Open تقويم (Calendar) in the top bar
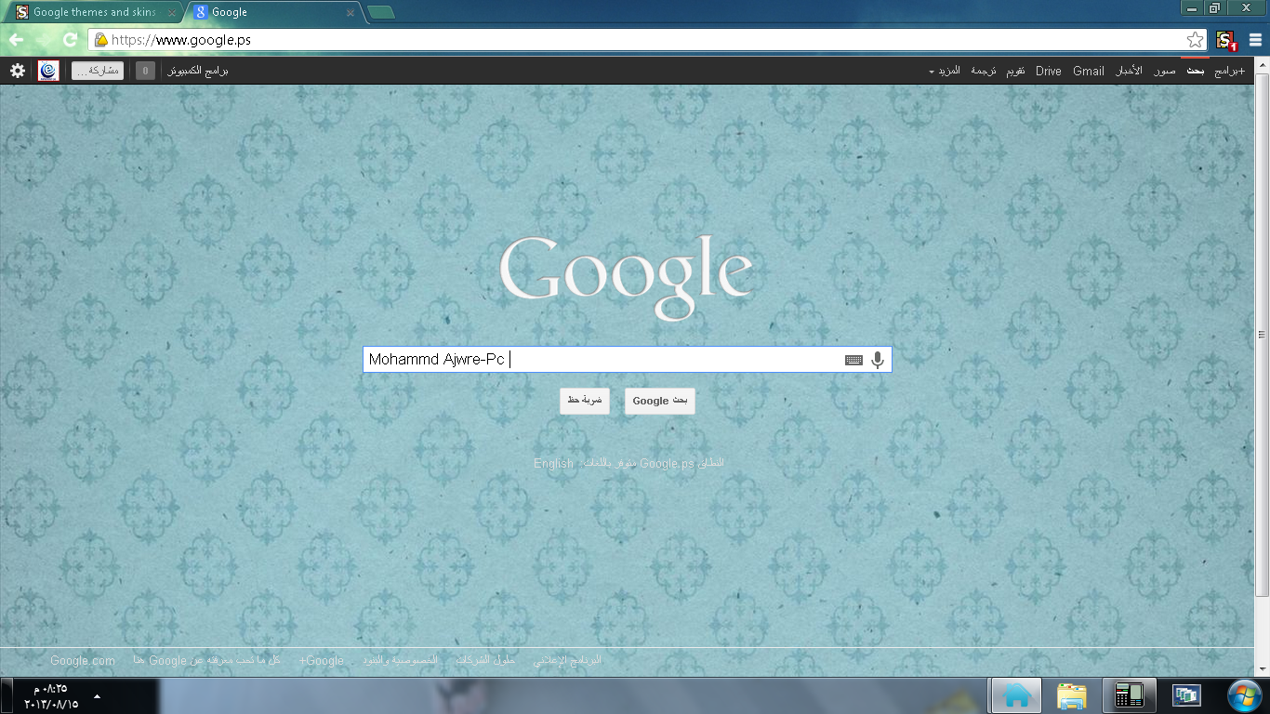Image resolution: width=1270 pixels, height=714 pixels. tap(1015, 71)
